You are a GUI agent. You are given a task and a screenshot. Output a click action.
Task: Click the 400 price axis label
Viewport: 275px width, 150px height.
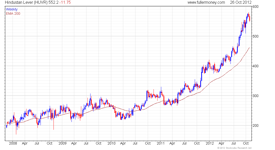[x=255, y=66]
